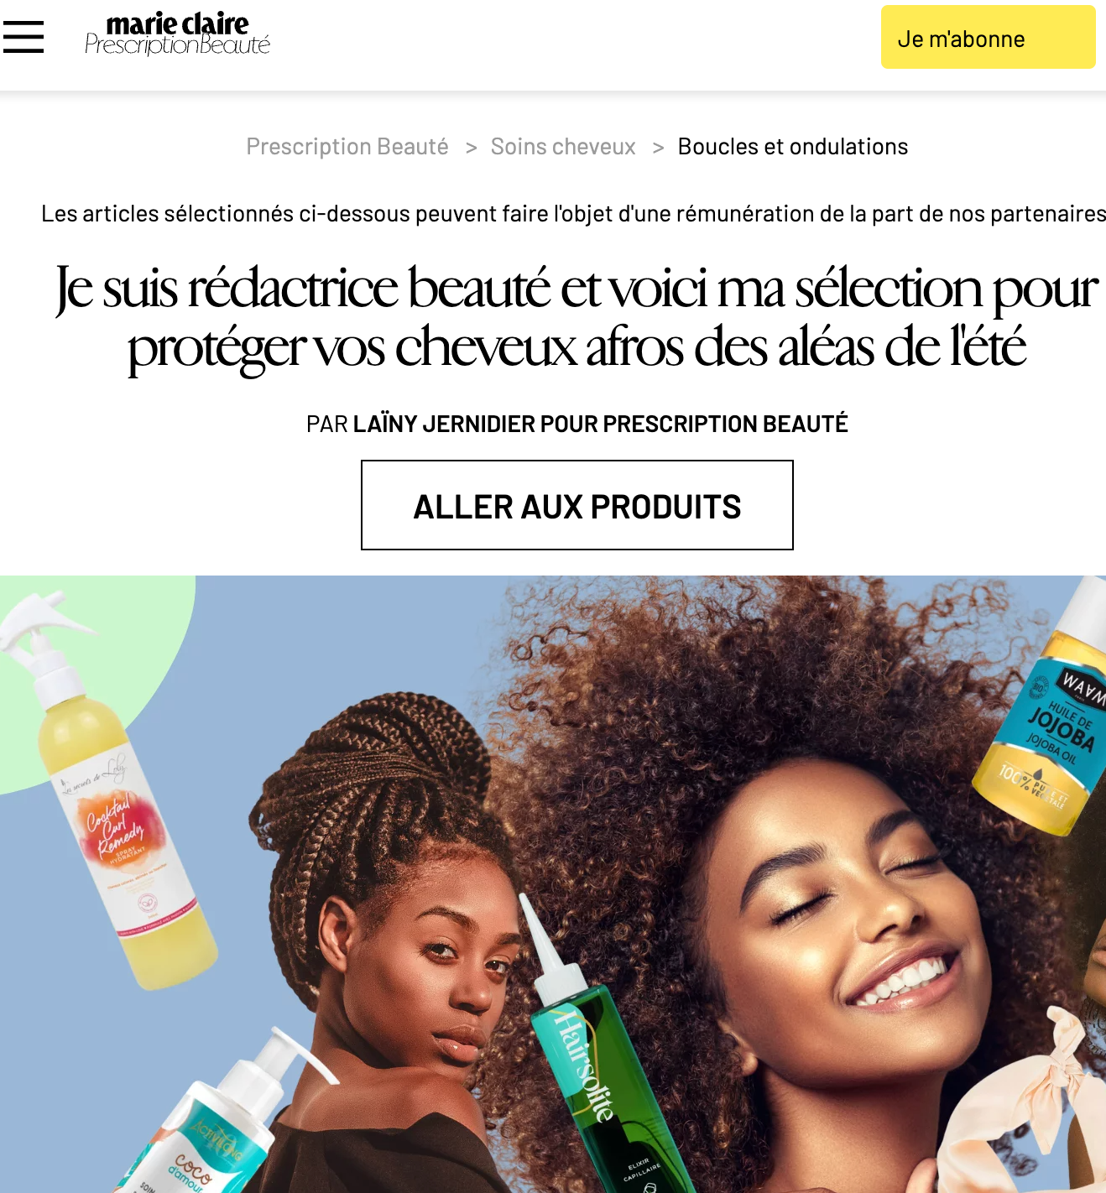1106x1193 pixels.
Task: Select Boucles et ondulations breadcrumb
Action: tap(793, 147)
